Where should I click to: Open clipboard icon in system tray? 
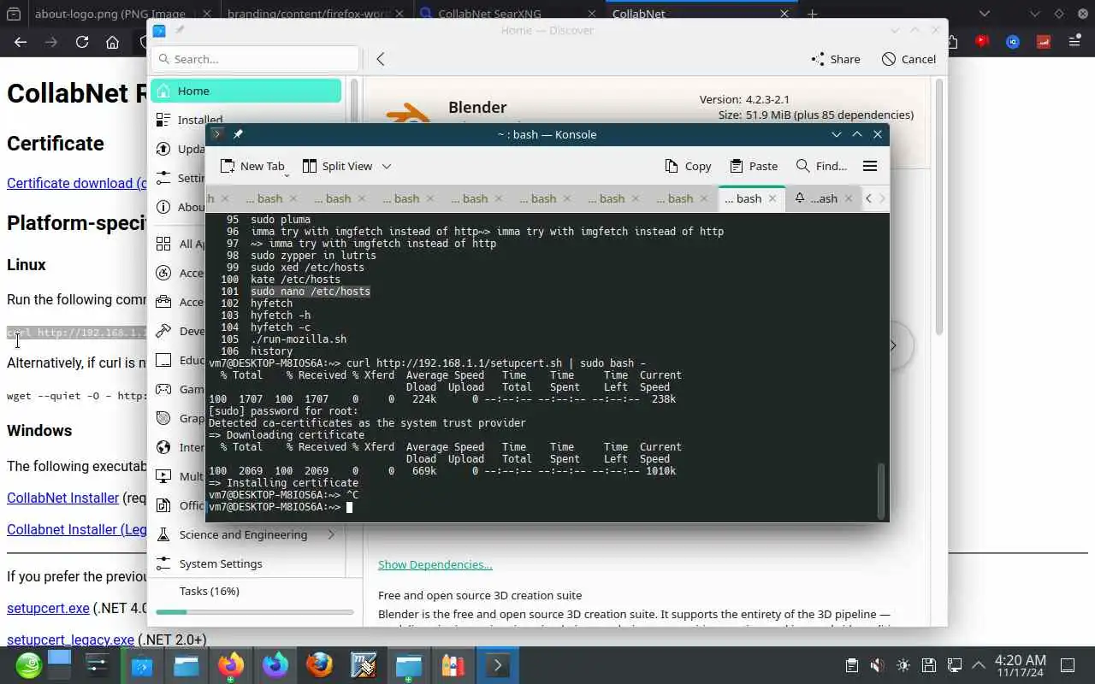pyautogui.click(x=851, y=665)
